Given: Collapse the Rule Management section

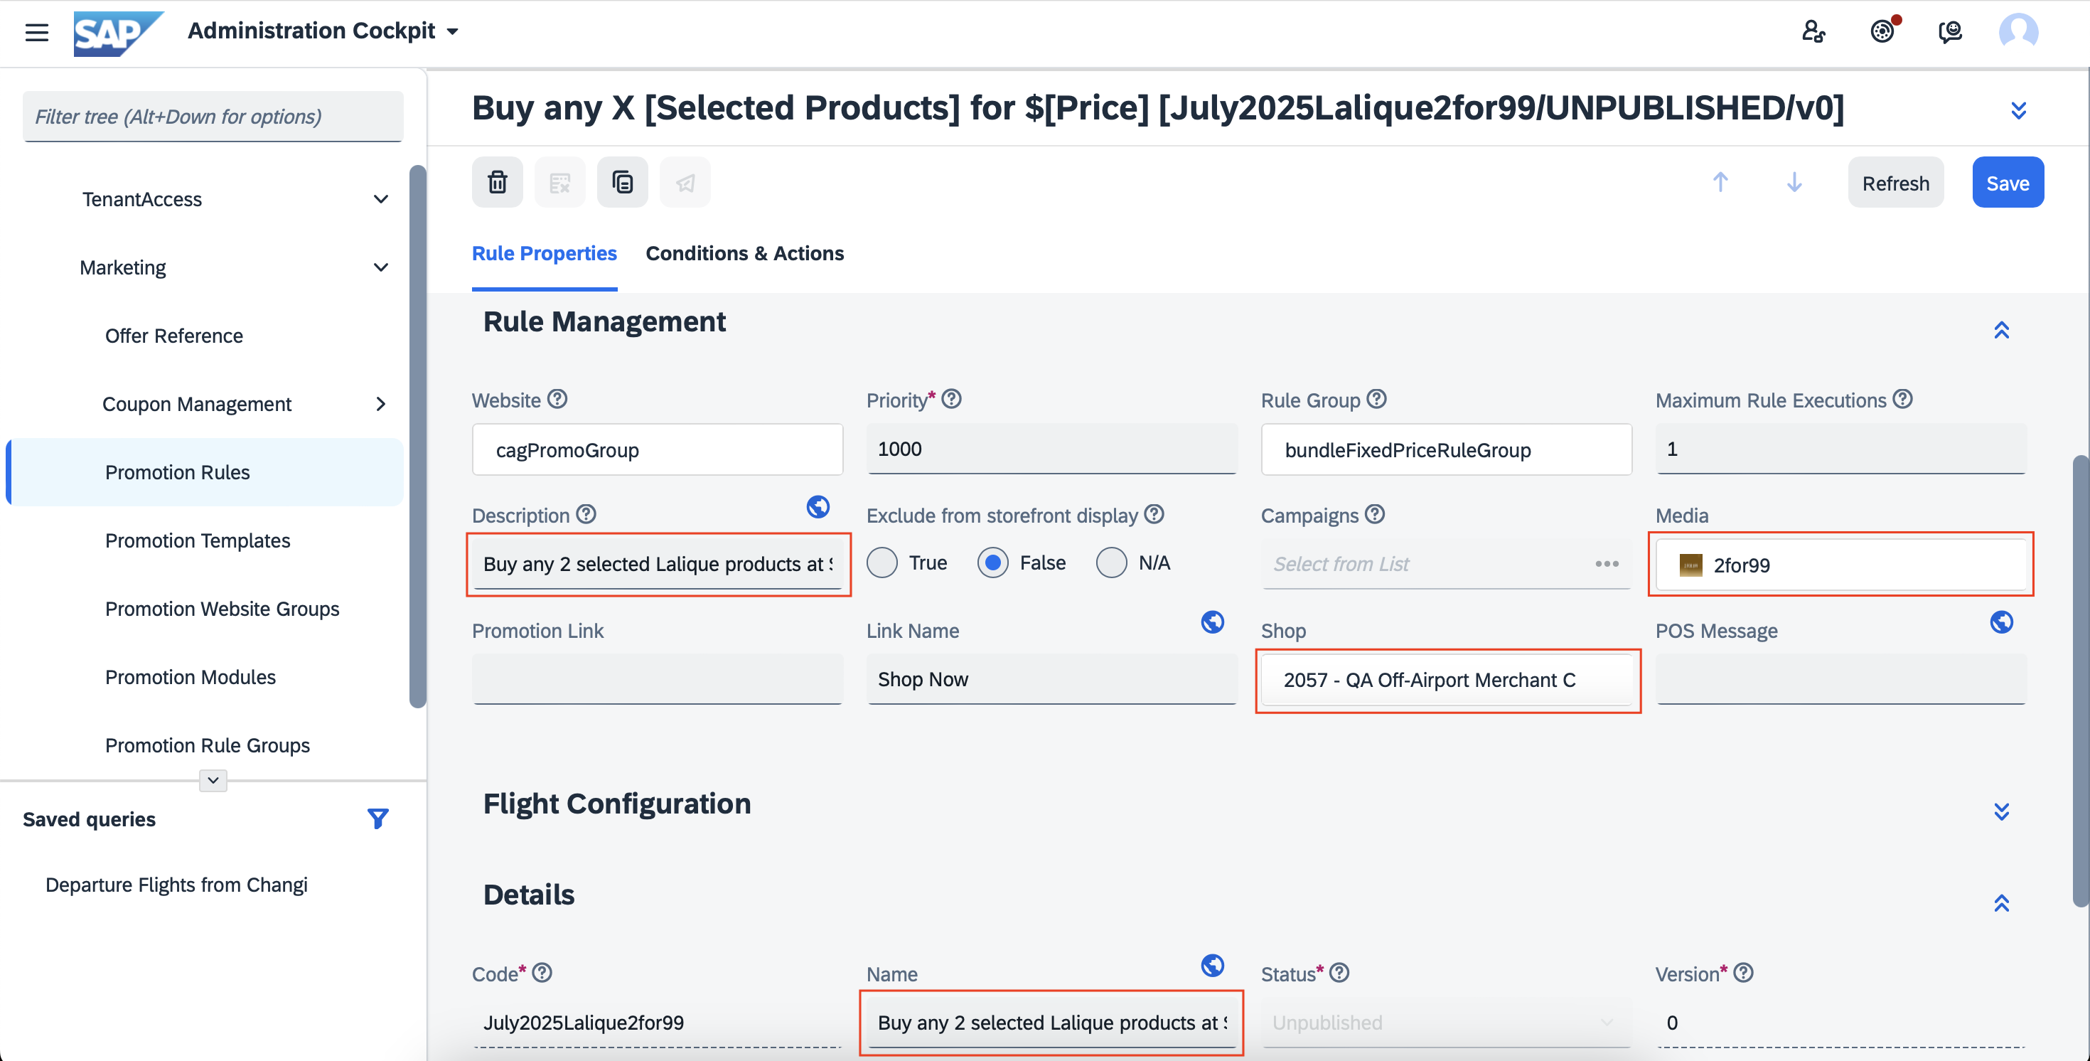Looking at the screenshot, I should click(x=2002, y=331).
